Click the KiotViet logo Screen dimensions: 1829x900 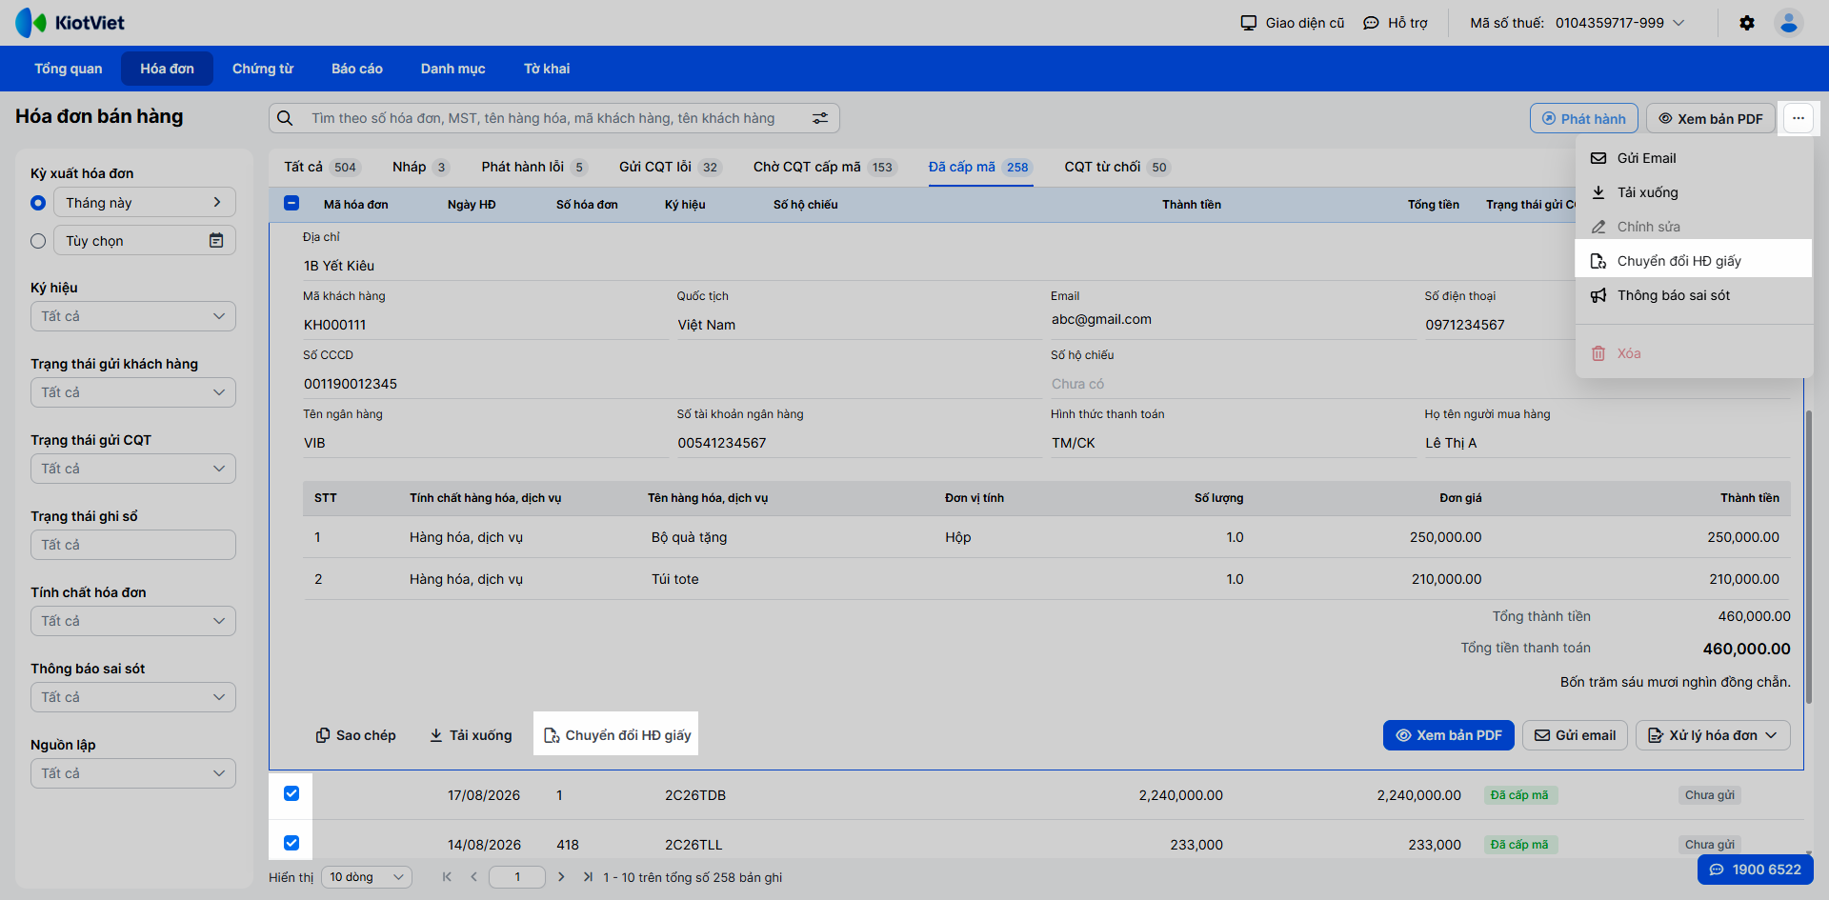pyautogui.click(x=70, y=23)
